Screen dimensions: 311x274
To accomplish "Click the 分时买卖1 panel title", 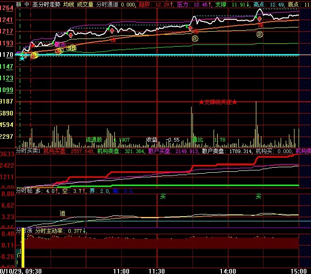I will [28, 151].
